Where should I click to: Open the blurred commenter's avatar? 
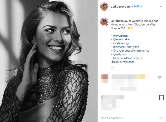105,77
